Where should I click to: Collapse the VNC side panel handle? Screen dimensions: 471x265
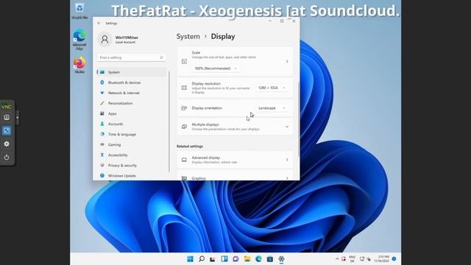pos(18,118)
